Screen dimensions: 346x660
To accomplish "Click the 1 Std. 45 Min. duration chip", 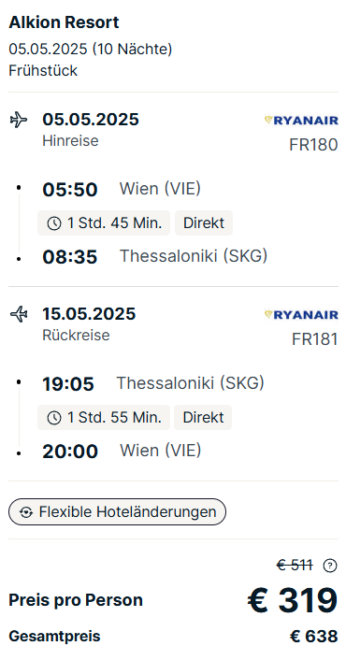I will (104, 223).
